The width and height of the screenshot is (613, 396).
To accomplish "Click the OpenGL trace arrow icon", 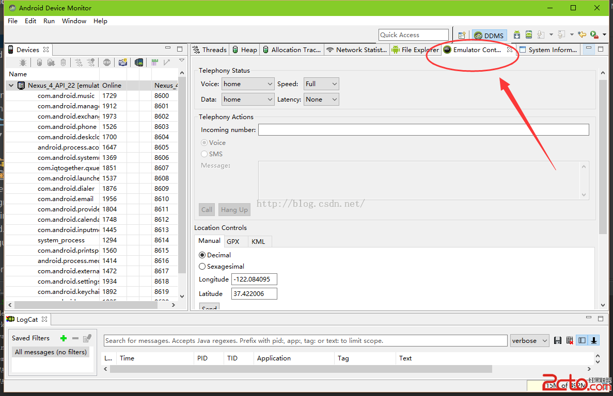I will (167, 62).
